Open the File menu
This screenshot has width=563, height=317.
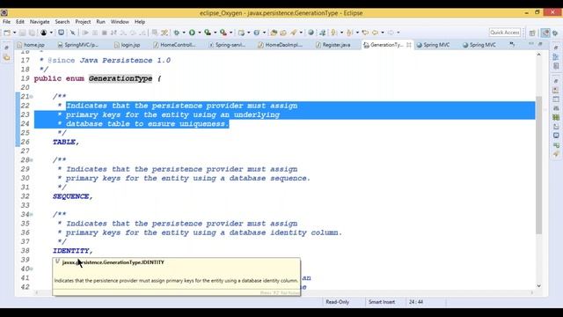(x=6, y=21)
